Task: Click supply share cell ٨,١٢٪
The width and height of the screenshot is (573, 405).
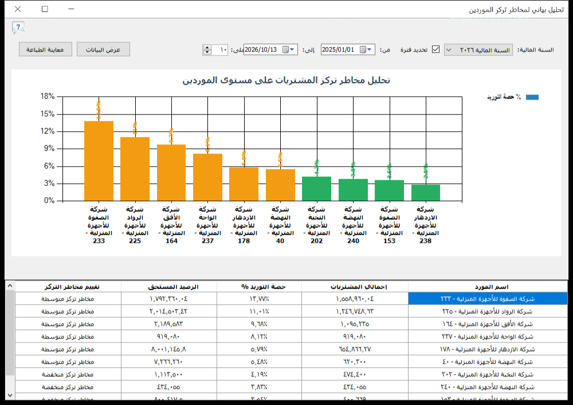Action: pyautogui.click(x=259, y=337)
